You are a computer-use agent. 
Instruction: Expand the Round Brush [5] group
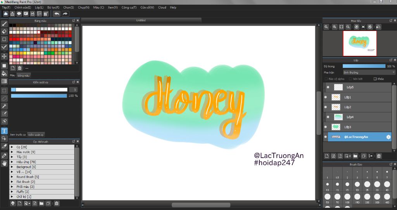click(x=12, y=177)
